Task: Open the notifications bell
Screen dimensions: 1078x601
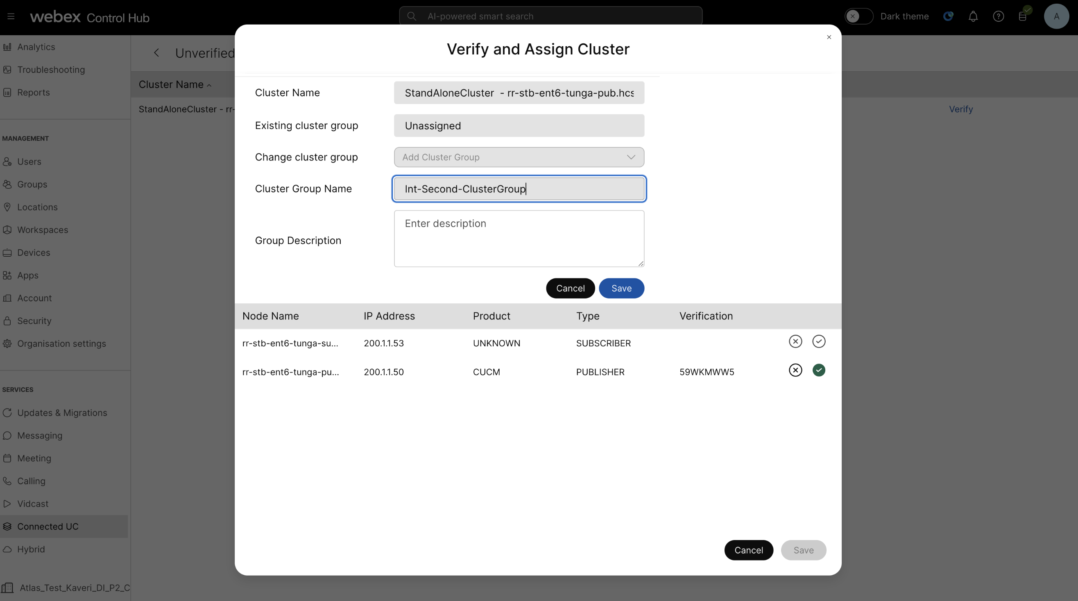Action: (974, 16)
